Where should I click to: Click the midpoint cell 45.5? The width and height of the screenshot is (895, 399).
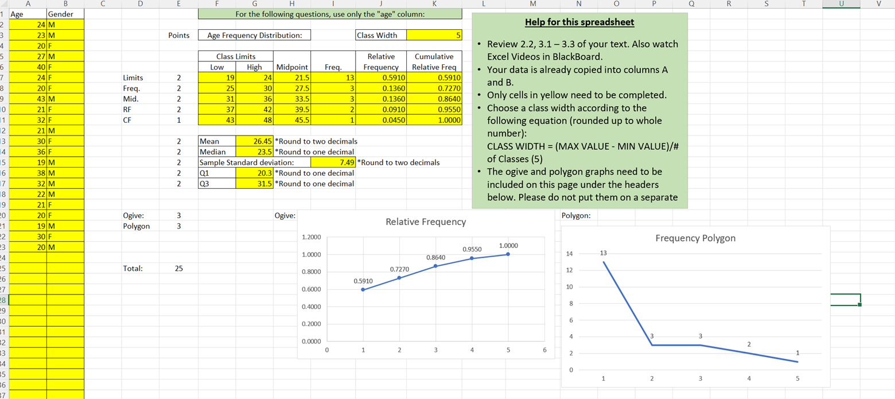click(292, 120)
